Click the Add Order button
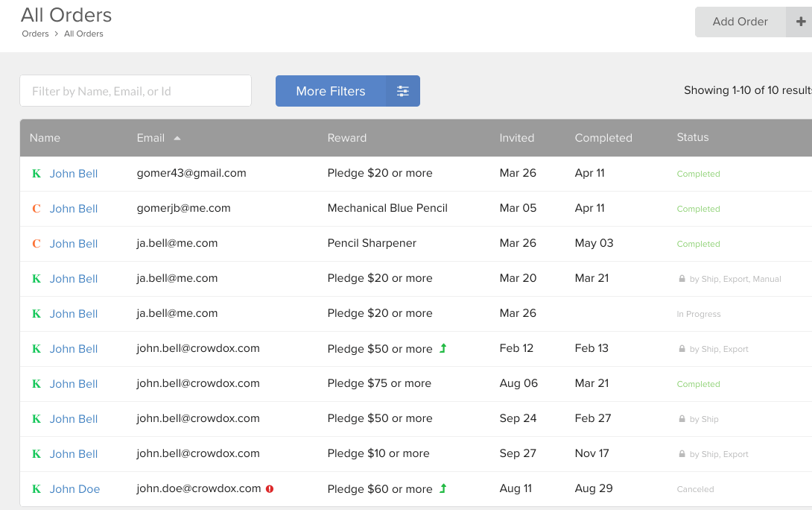This screenshot has height=510, width=812. (x=740, y=22)
